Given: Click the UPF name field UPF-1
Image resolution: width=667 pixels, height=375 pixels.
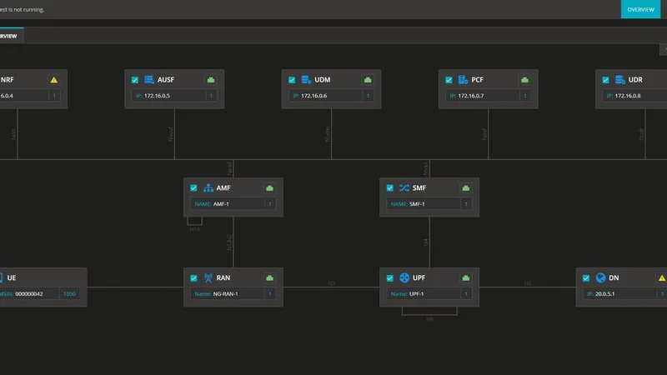Looking at the screenshot, I should pyautogui.click(x=424, y=294).
